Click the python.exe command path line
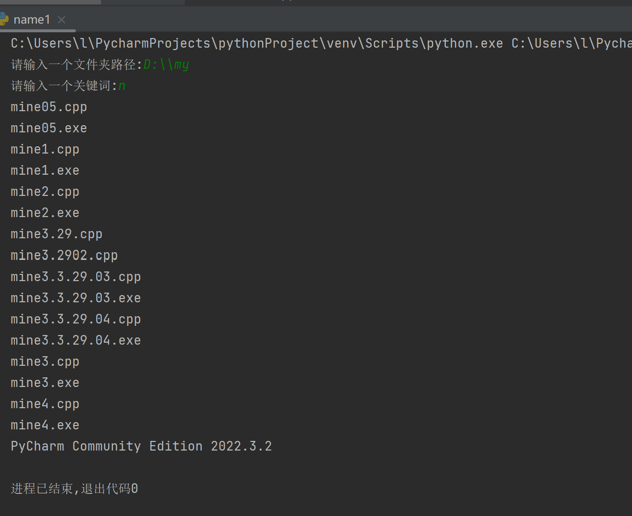632x516 pixels. 321,43
